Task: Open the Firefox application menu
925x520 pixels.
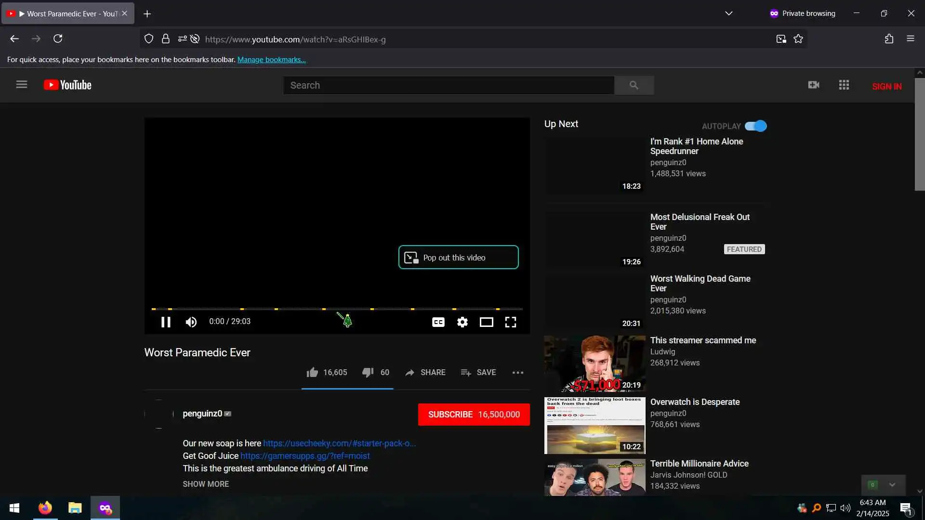Action: [x=910, y=39]
